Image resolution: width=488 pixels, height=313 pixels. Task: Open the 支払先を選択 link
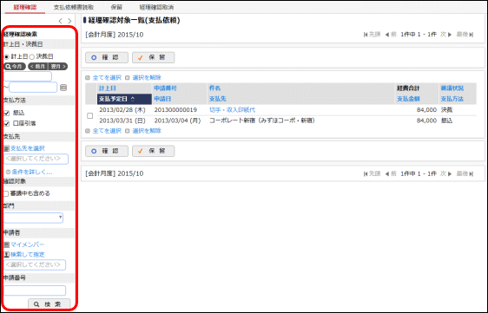click(28, 148)
